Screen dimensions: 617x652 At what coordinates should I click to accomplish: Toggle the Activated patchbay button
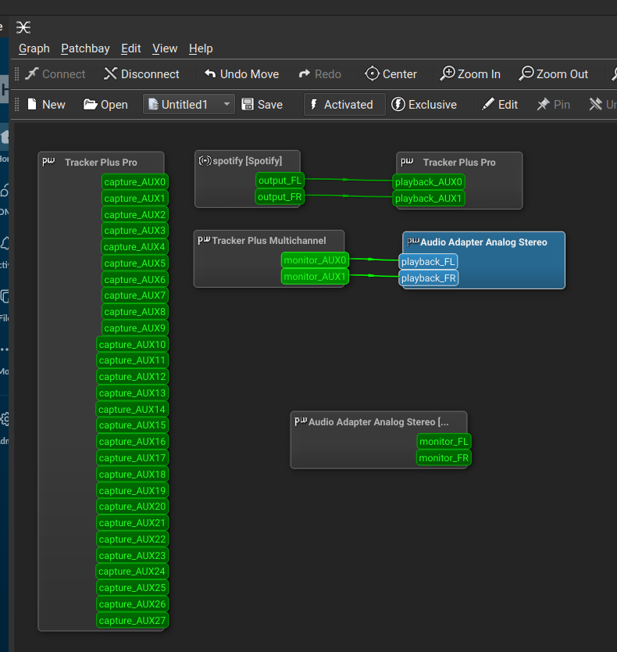(x=344, y=105)
